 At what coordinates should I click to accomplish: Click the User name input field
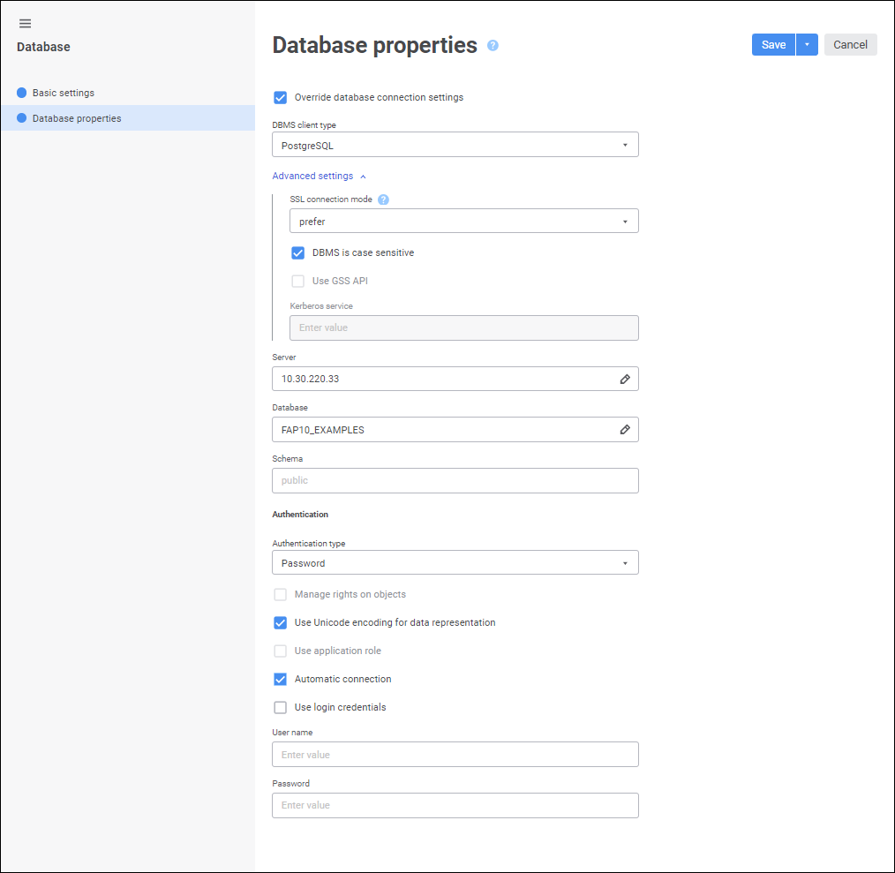tap(455, 755)
